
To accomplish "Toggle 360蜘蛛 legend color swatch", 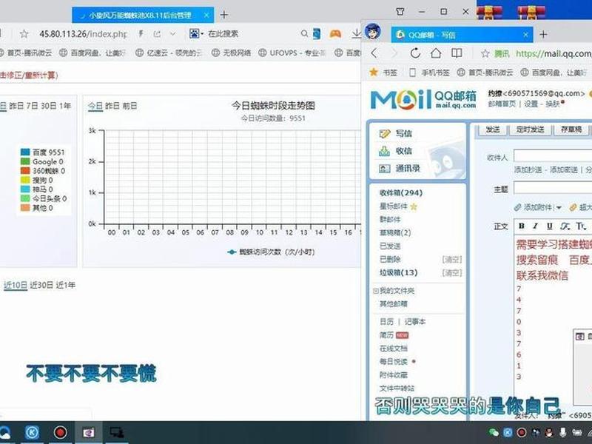I will [x=25, y=171].
